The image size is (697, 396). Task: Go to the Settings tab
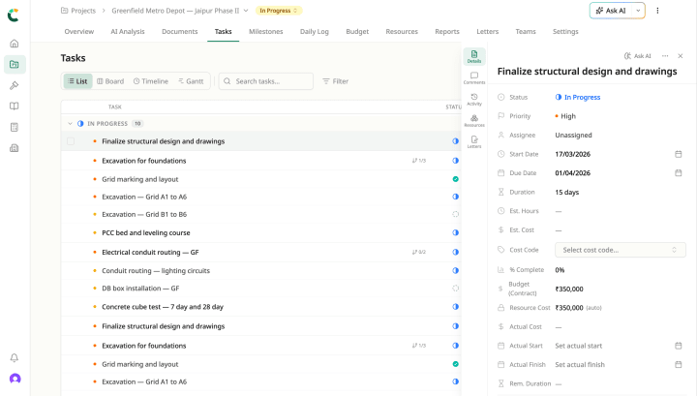(x=565, y=32)
